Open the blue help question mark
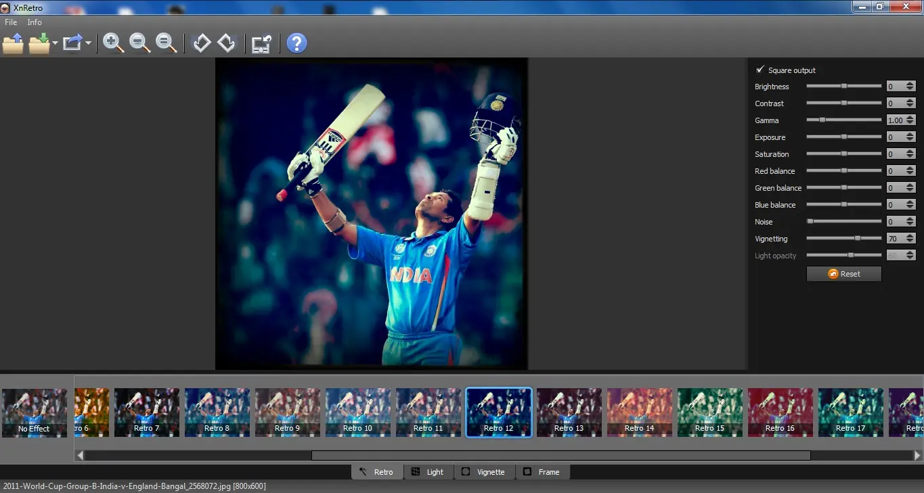The width and height of the screenshot is (924, 493). point(296,43)
